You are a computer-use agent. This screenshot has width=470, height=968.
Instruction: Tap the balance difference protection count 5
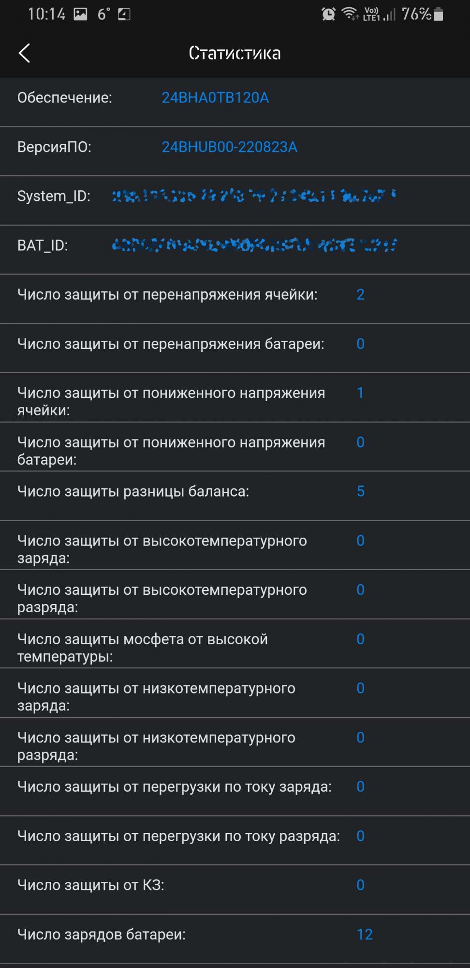tap(361, 491)
